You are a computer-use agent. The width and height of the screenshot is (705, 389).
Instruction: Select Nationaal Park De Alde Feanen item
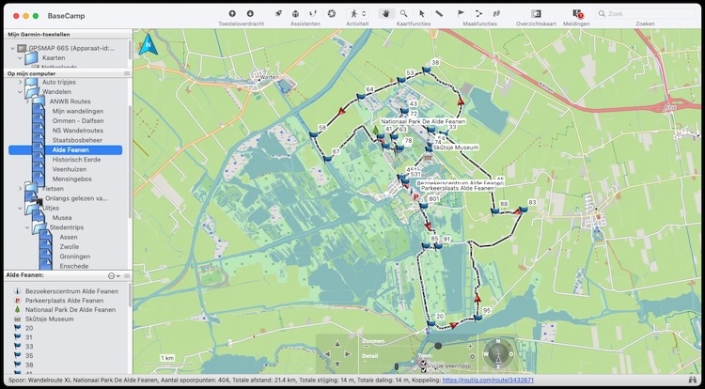70,309
